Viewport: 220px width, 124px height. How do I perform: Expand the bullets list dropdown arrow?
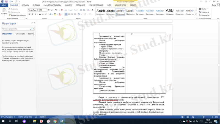[68, 10]
